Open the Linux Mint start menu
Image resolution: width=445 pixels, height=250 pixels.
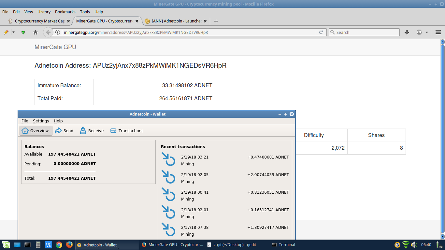[x=6, y=245]
